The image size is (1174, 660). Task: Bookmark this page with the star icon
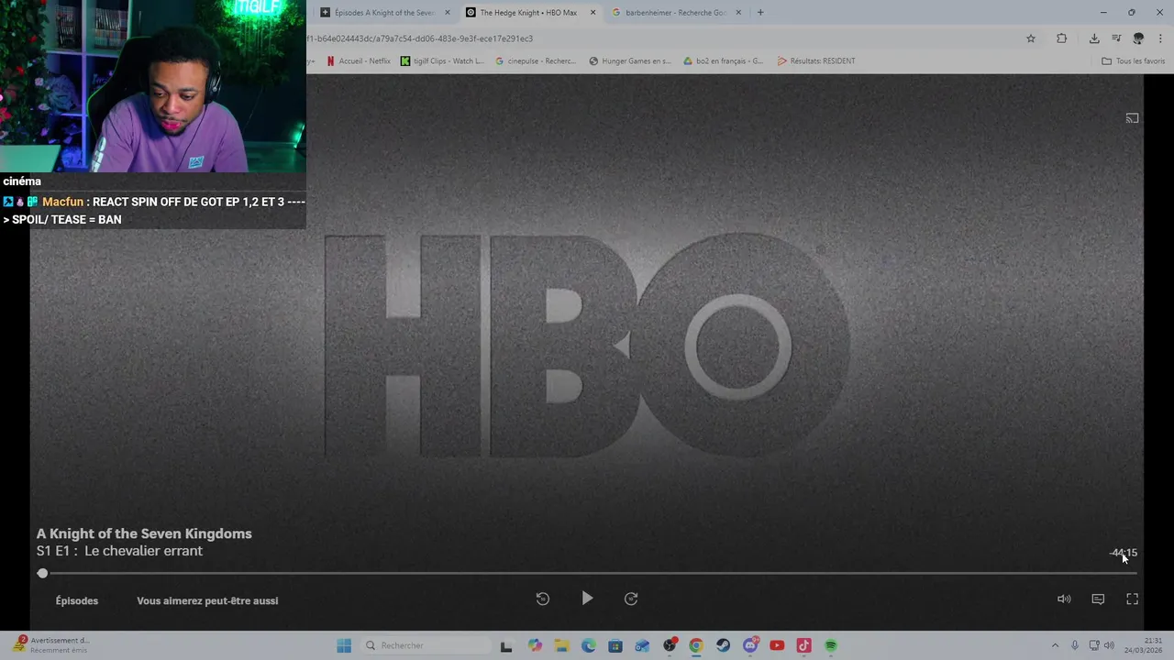pos(1031,38)
